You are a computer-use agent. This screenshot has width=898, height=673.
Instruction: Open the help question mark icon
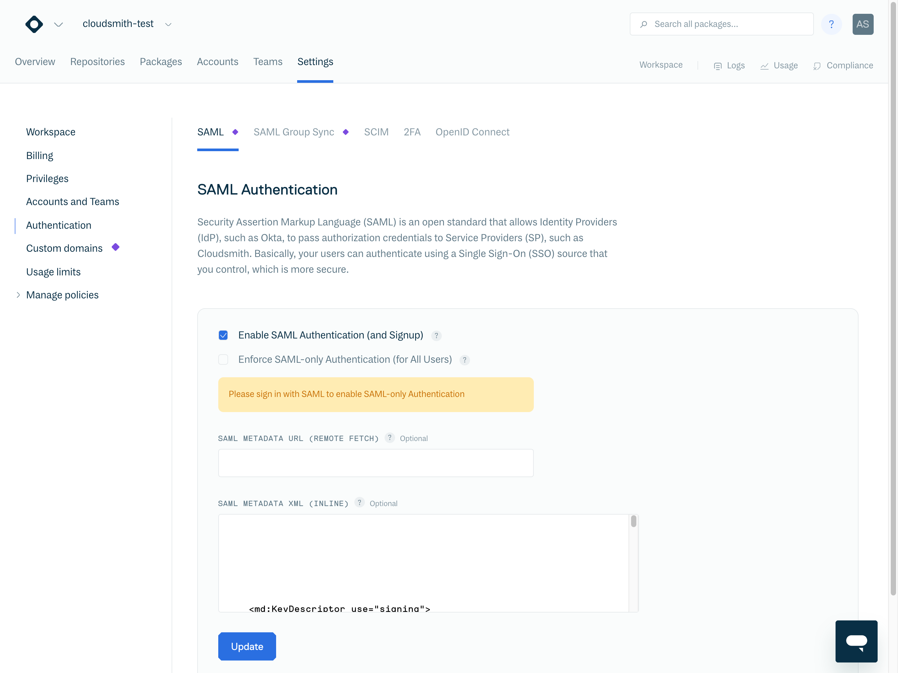tap(831, 24)
